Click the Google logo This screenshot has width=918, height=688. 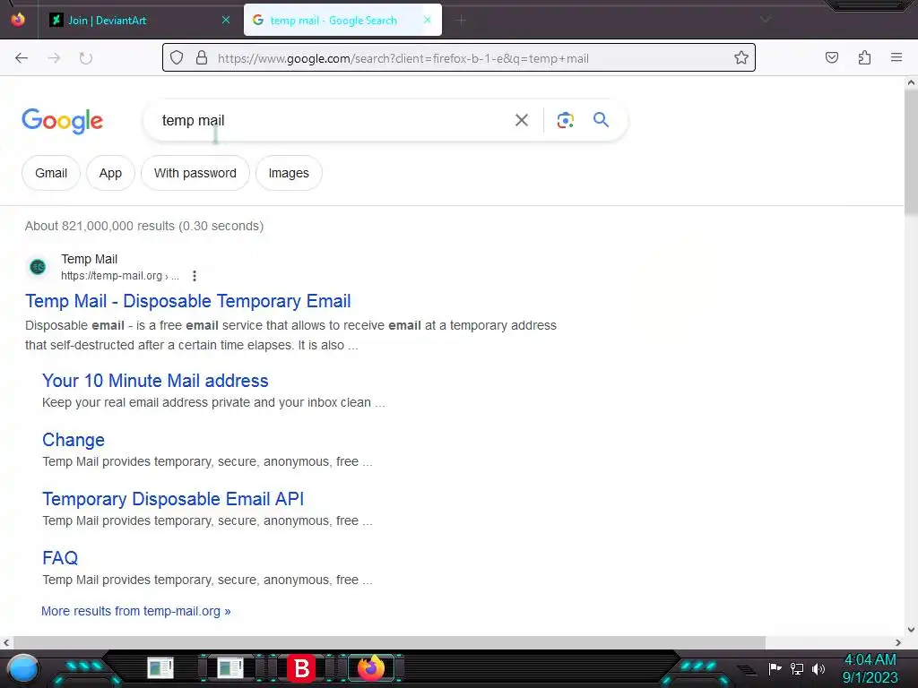[x=63, y=121]
